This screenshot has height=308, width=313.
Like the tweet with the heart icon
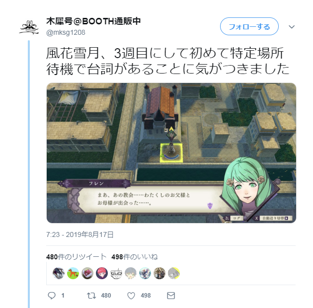131,296
